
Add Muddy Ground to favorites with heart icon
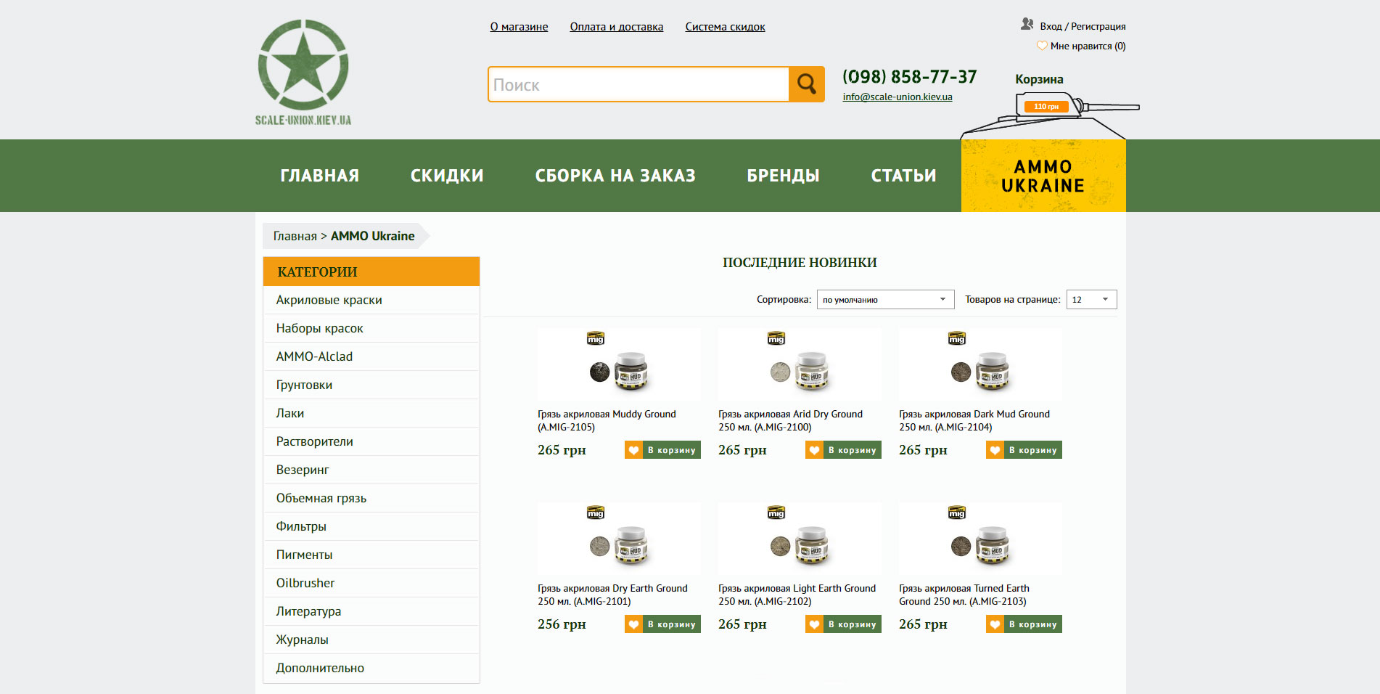tap(633, 450)
